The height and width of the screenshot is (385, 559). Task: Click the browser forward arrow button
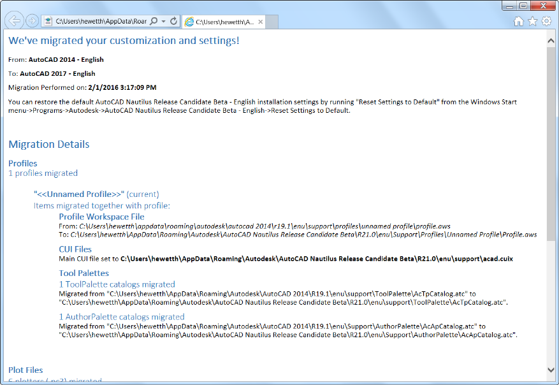click(32, 21)
